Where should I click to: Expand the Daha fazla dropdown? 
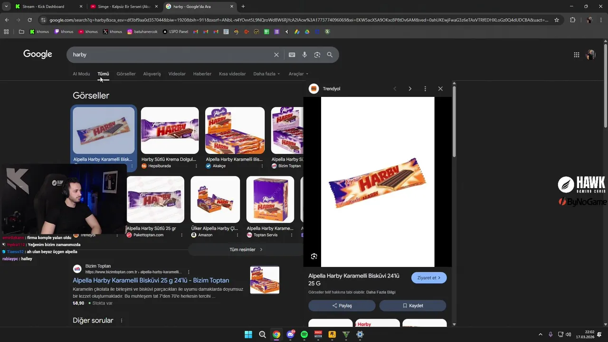266,74
